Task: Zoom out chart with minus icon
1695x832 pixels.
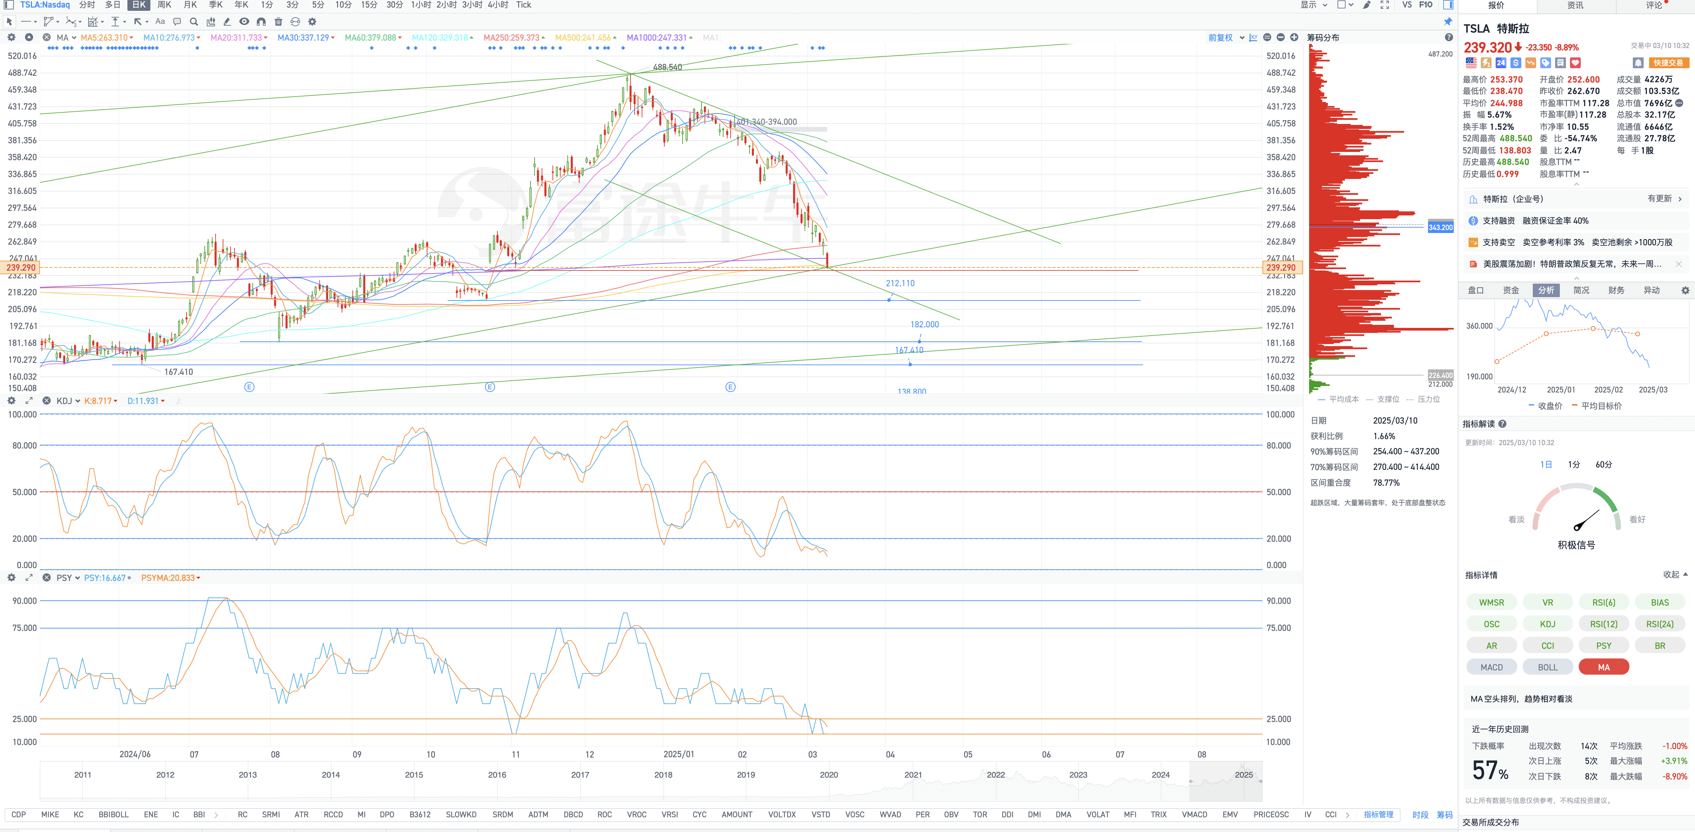Action: point(1280,37)
